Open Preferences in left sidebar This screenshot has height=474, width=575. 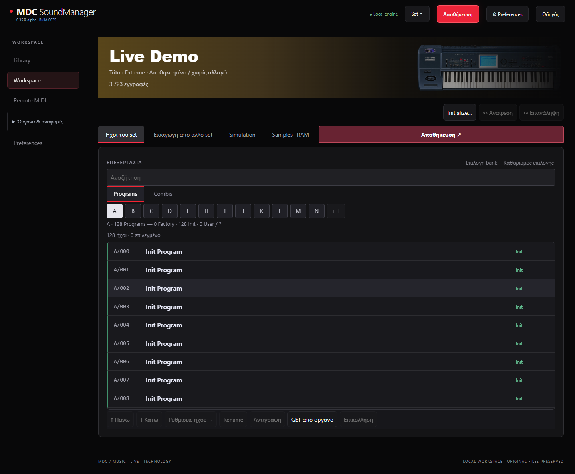tap(43, 143)
